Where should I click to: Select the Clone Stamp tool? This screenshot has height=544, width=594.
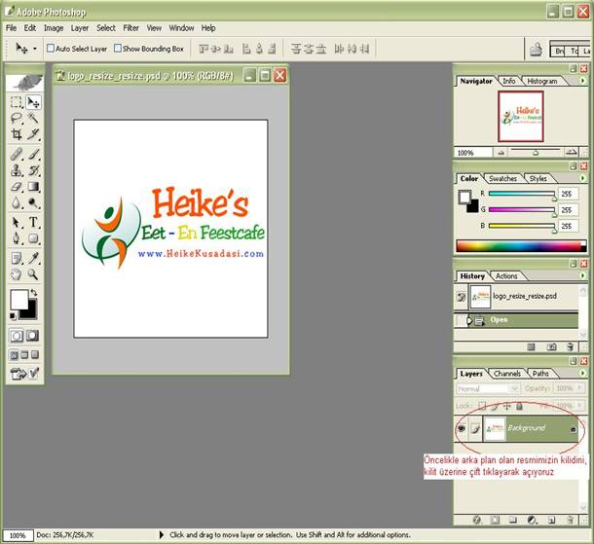pos(16,170)
